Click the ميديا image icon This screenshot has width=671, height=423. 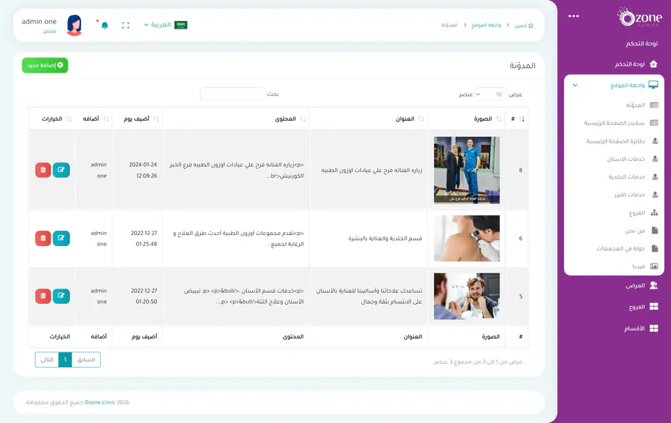tap(654, 266)
